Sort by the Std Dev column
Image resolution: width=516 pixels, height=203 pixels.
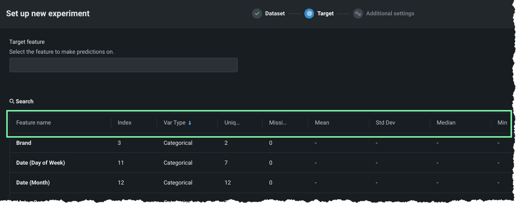(387, 123)
